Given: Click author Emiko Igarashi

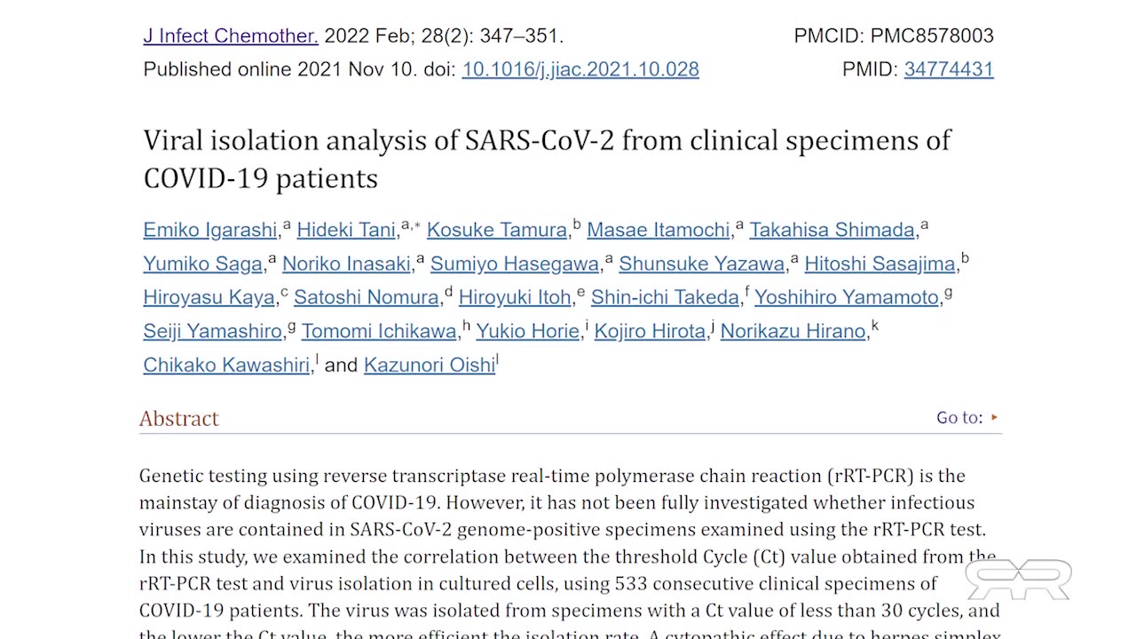Looking at the screenshot, I should coord(209,230).
